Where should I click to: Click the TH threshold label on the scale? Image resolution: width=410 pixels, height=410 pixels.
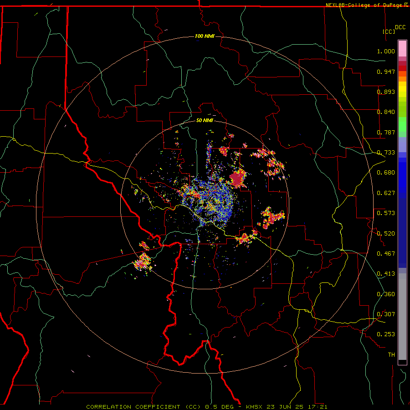[391, 355]
